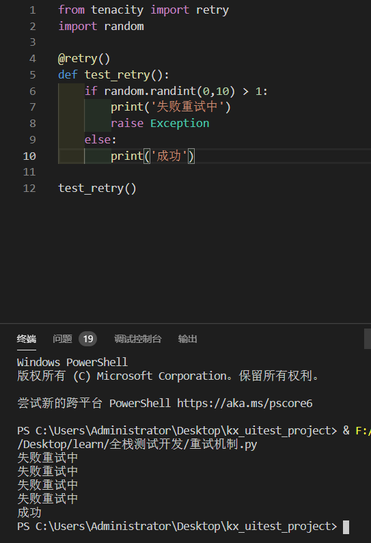Click 'import random' on line 2
The image size is (371, 543).
click(101, 27)
